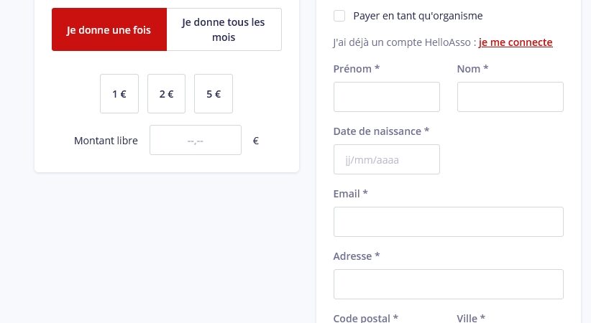Choose the 2 € donation amount
The image size is (591, 323).
coord(166,93)
